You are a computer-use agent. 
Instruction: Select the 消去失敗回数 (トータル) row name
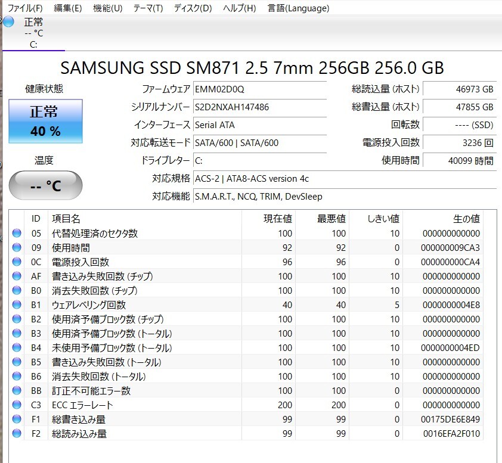coord(99,376)
